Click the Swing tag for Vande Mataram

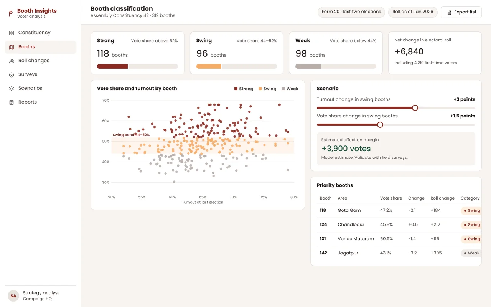tap(471, 239)
